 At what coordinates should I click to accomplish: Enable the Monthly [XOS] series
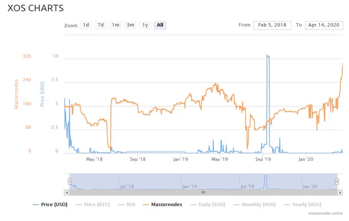254,204
